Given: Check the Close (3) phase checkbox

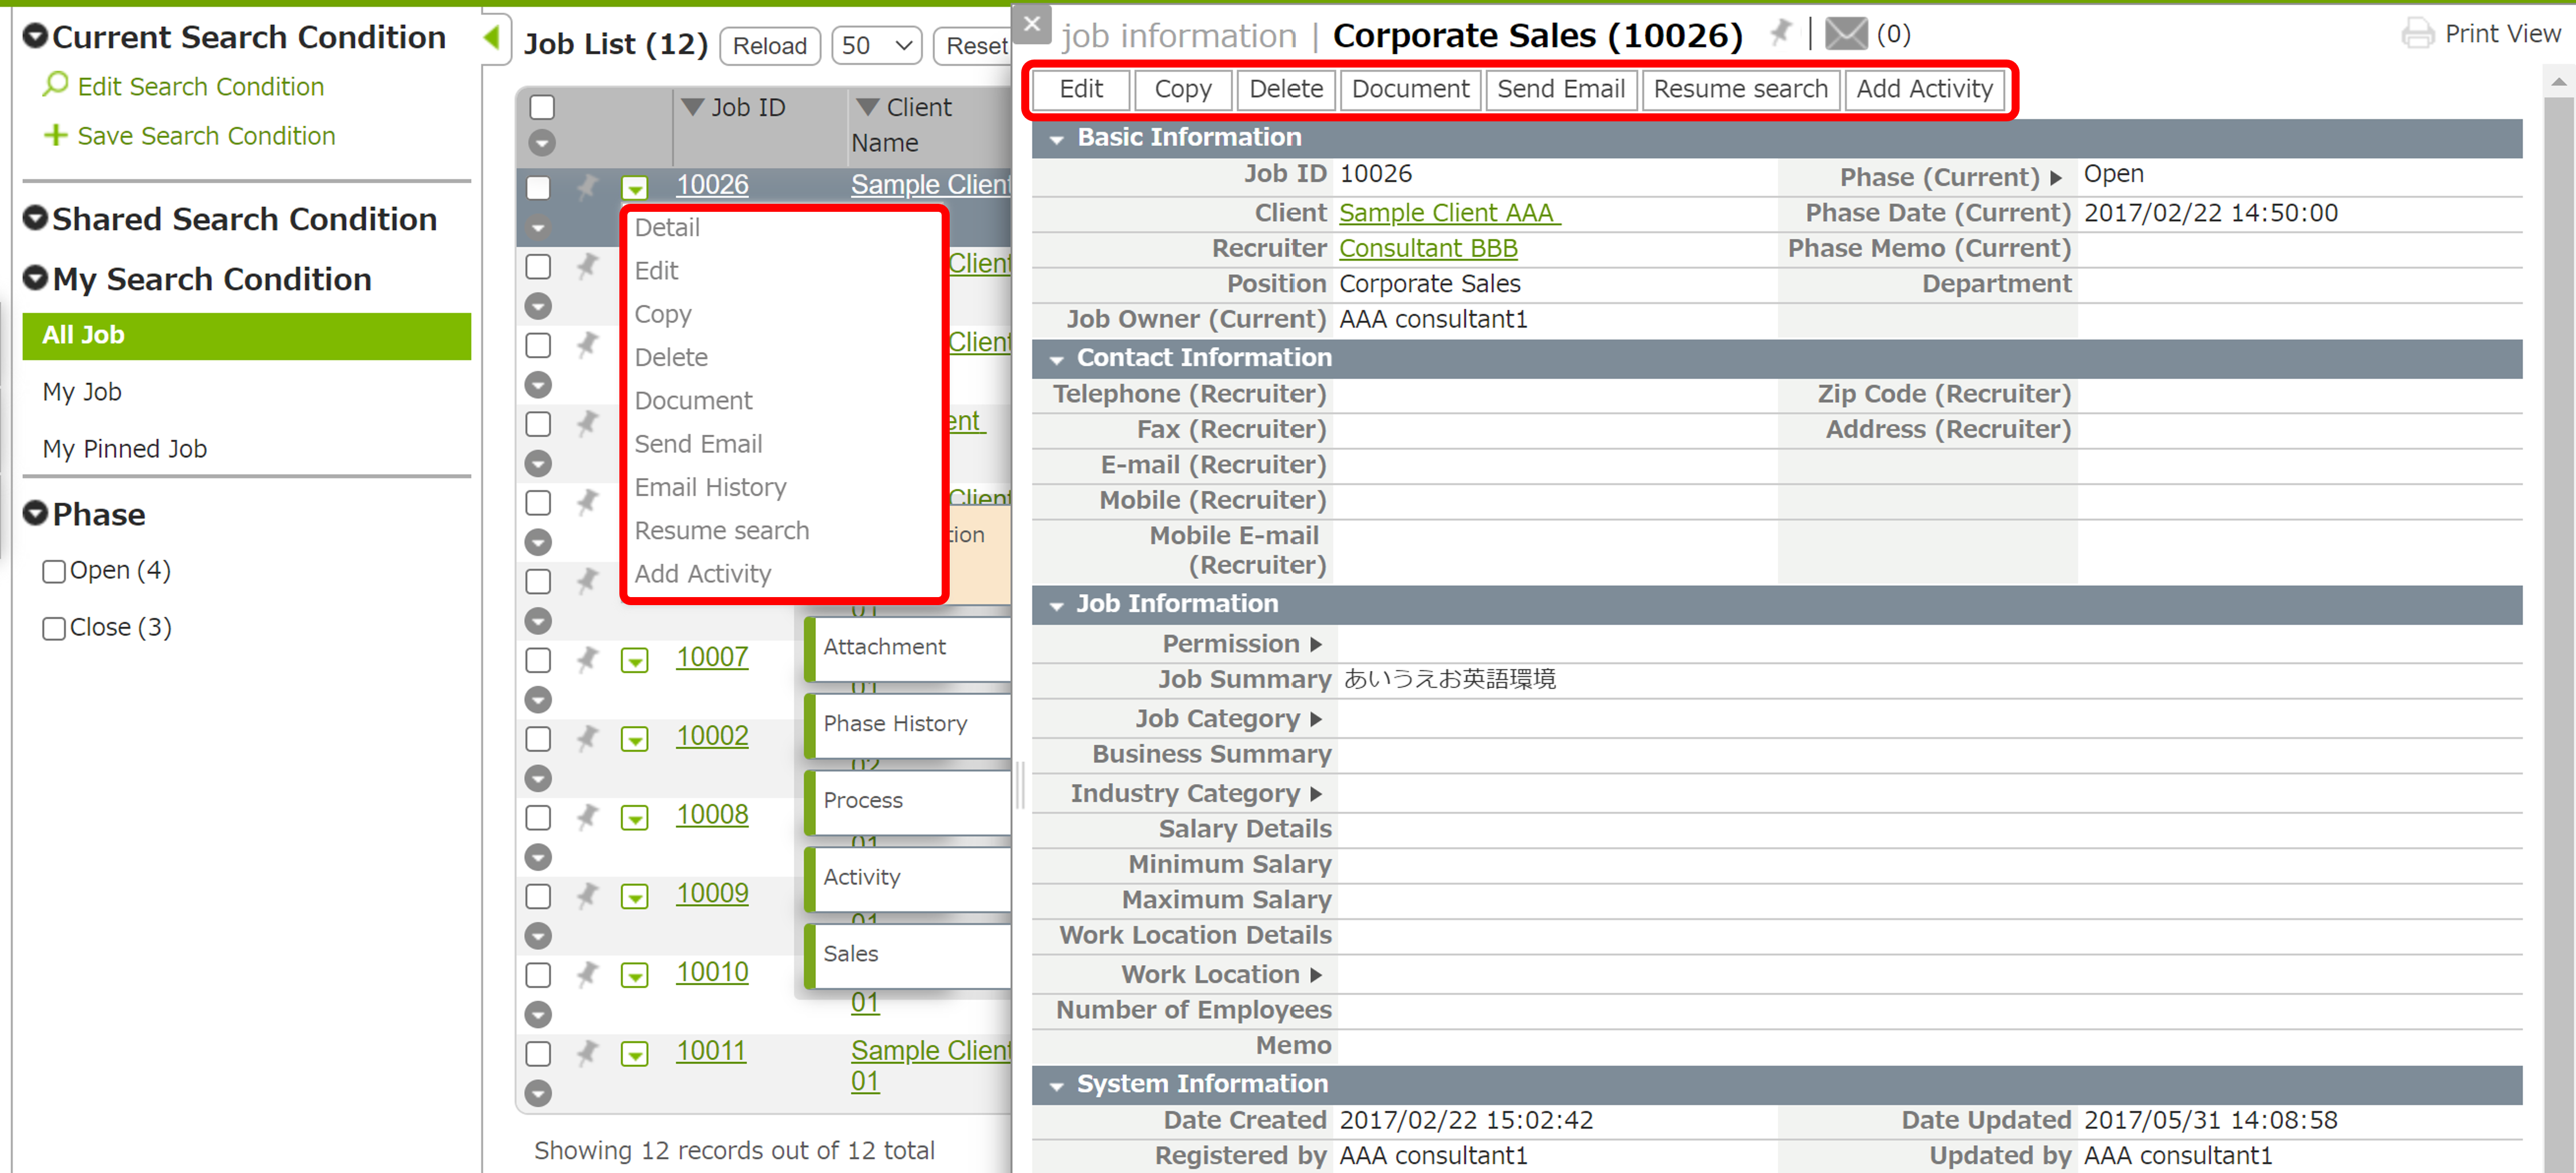Looking at the screenshot, I should click(54, 628).
